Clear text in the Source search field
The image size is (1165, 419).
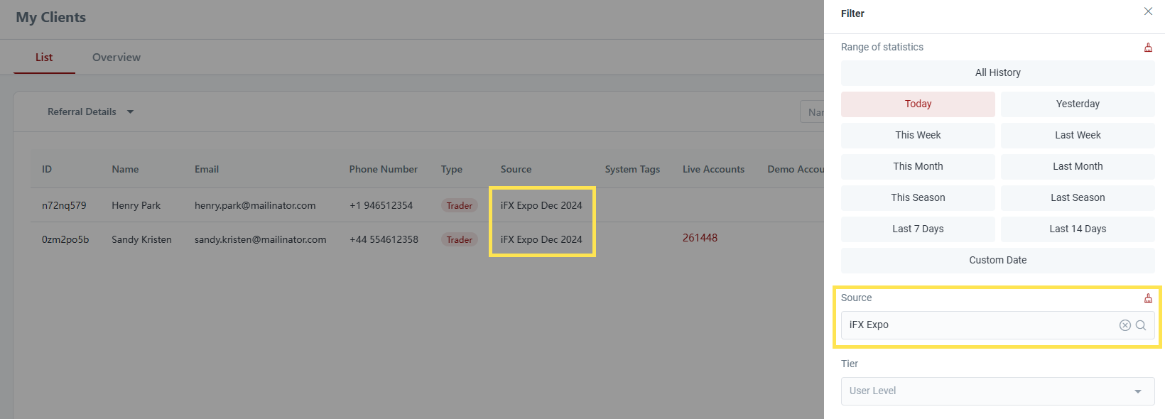pos(1125,325)
